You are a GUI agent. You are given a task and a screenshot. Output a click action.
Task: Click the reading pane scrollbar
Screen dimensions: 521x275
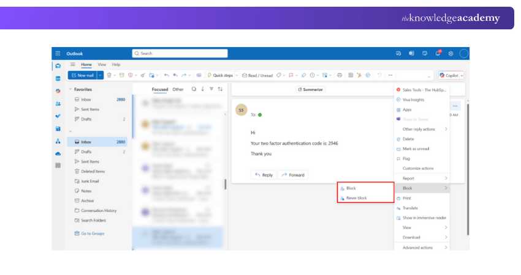pos(468,169)
